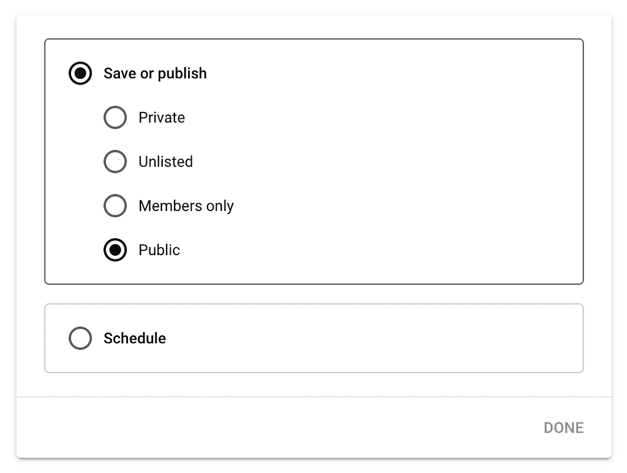627x473 pixels.
Task: Toggle the filled Save or publish radio circle
Action: pos(80,73)
